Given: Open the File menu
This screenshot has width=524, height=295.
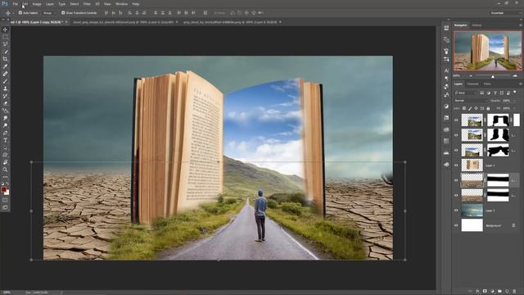Looking at the screenshot, I should (15, 4).
